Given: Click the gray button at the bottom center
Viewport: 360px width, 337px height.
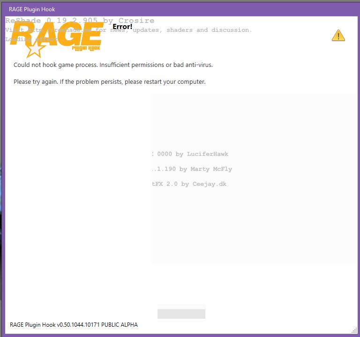Looking at the screenshot, I should point(181,314).
